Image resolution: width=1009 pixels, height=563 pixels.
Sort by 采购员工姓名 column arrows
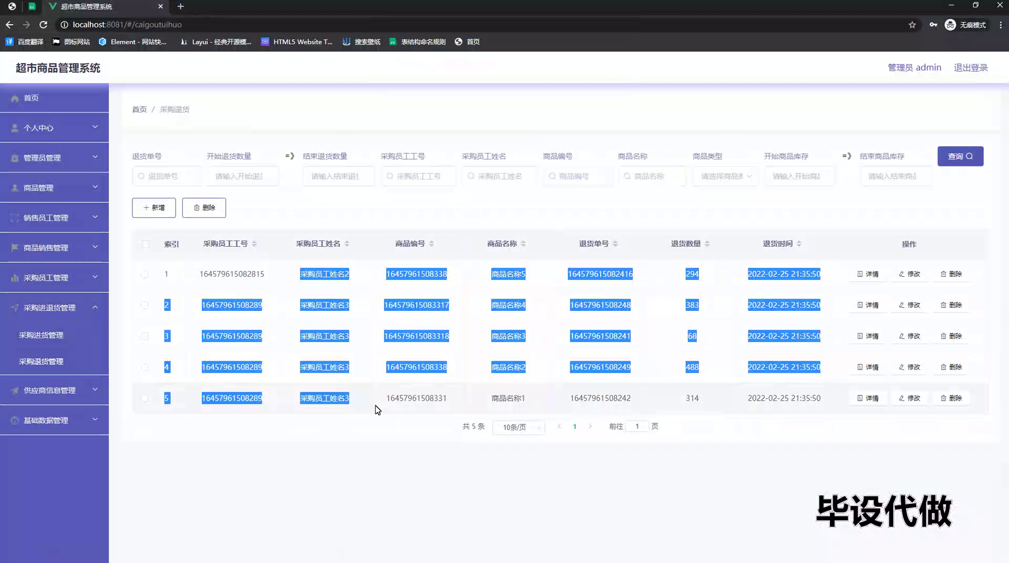click(x=347, y=244)
